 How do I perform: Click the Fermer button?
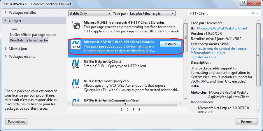[x=246, y=121]
